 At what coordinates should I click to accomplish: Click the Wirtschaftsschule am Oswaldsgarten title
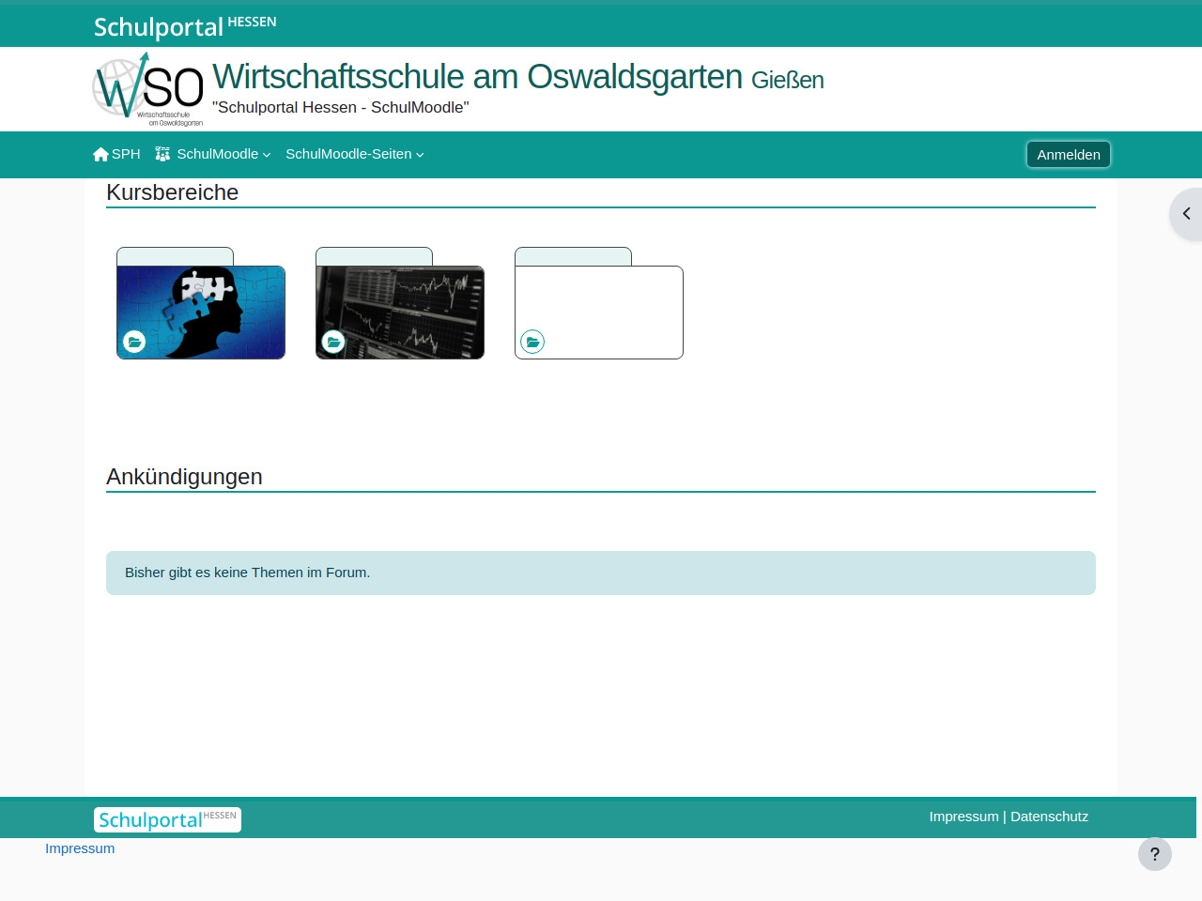[x=477, y=77]
